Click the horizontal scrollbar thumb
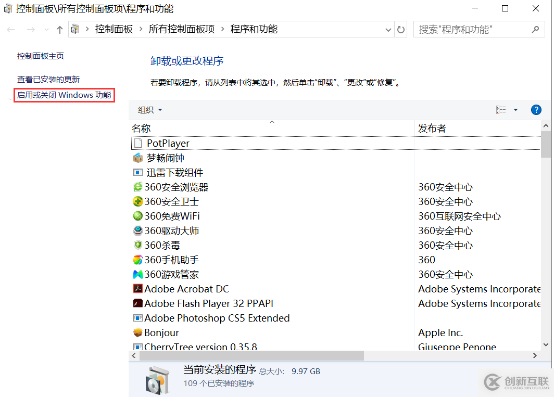The width and height of the screenshot is (554, 397). click(x=251, y=356)
